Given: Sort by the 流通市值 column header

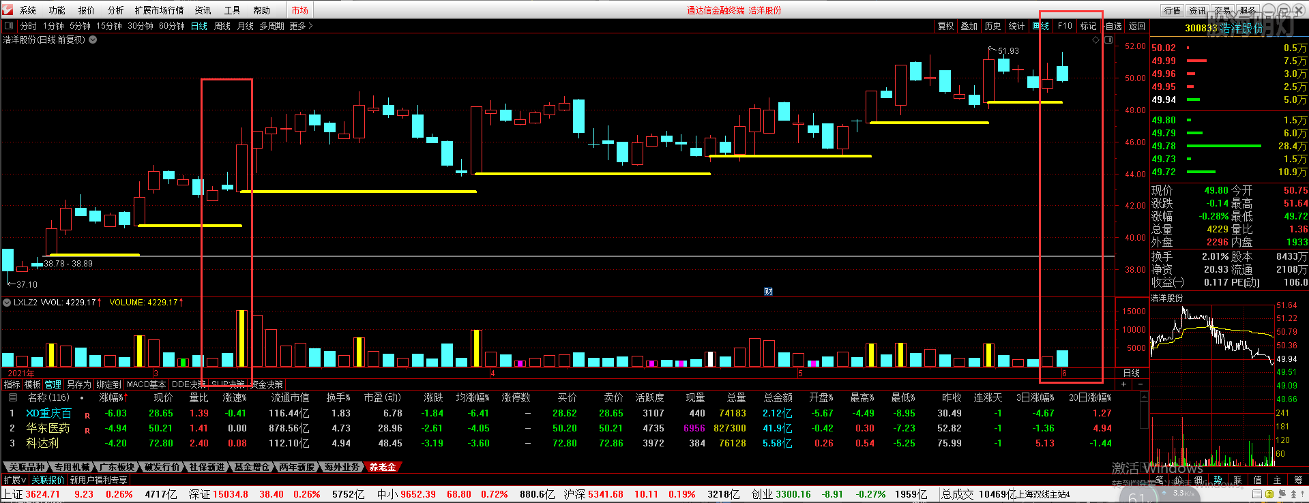Looking at the screenshot, I should pos(290,397).
